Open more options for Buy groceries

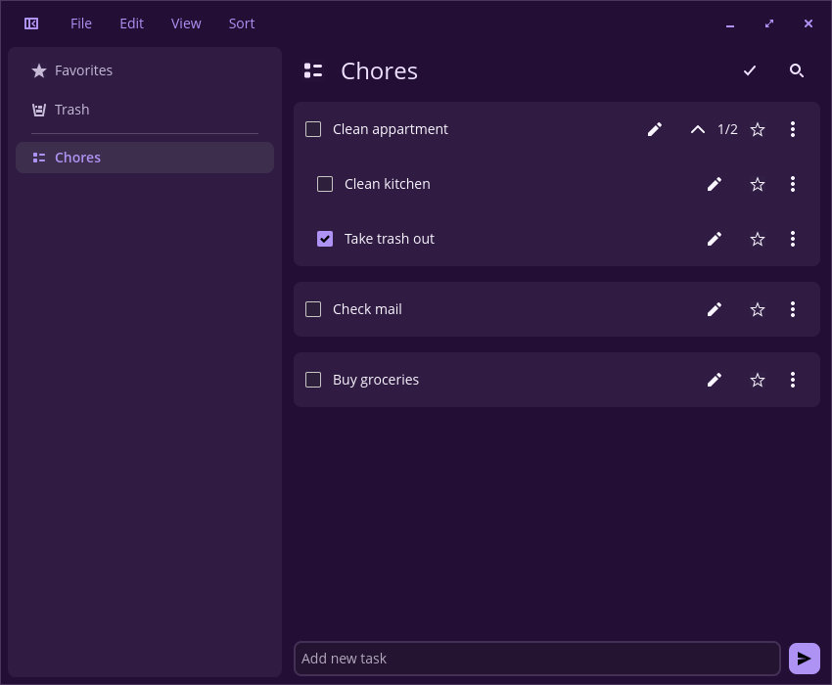(x=792, y=380)
